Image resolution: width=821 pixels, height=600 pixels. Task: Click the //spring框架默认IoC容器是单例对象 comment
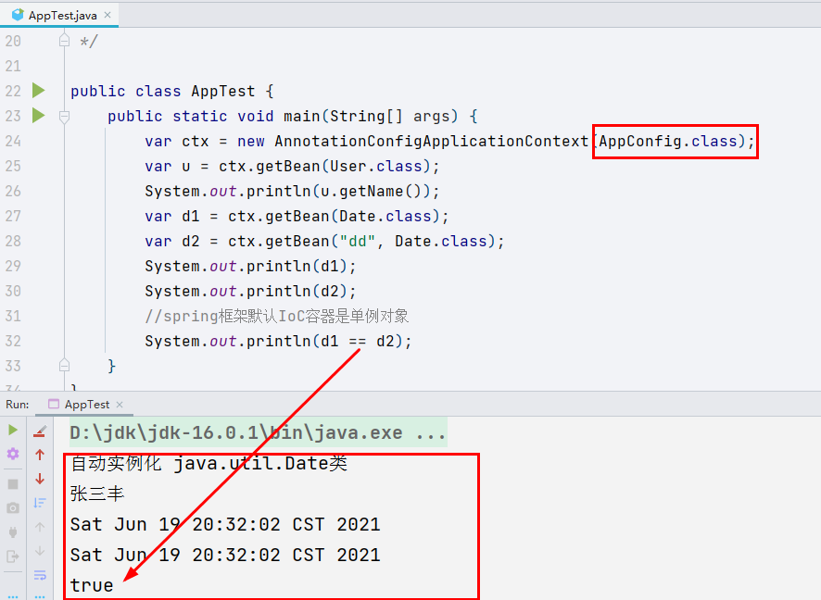point(277,317)
